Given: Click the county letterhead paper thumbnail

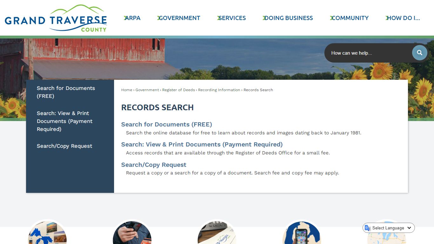Looking at the screenshot, I should coord(217,233).
